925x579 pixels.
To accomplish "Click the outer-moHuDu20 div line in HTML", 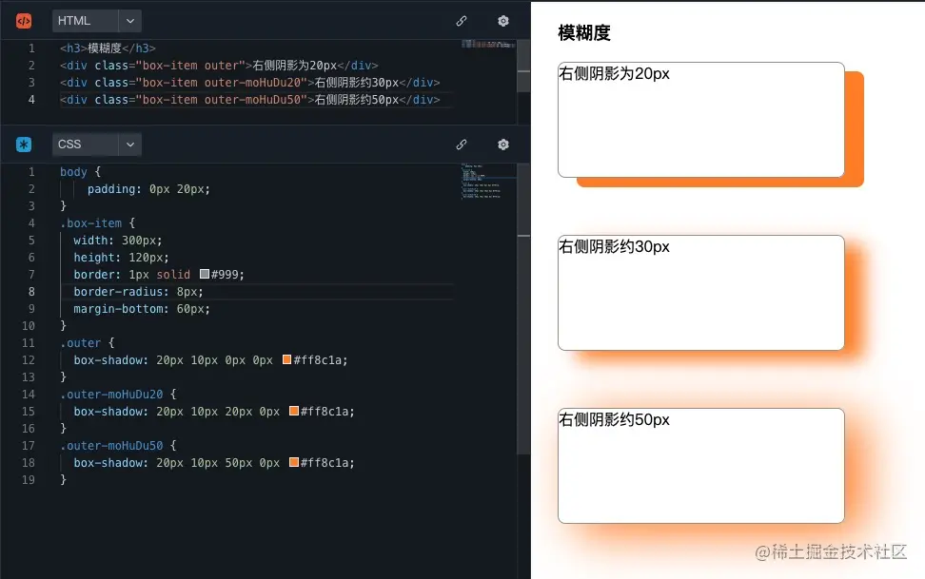I will [250, 83].
